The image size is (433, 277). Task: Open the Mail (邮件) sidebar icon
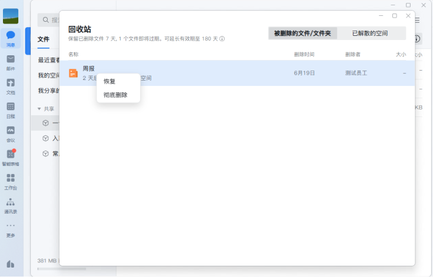[11, 62]
